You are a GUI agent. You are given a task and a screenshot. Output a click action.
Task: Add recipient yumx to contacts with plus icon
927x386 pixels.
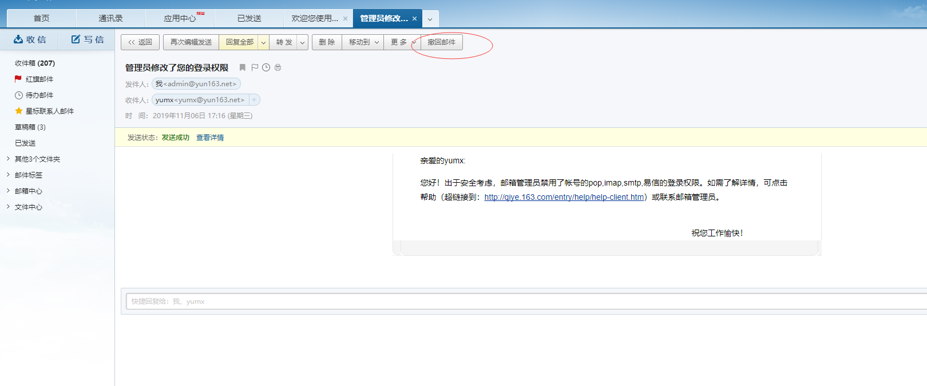click(x=255, y=100)
